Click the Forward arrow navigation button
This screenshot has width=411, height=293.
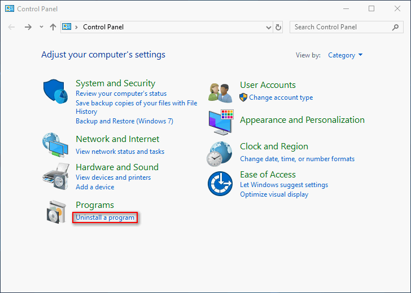click(x=28, y=27)
